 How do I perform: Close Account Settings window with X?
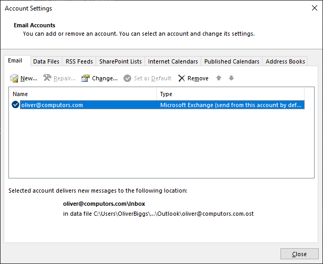tap(315, 8)
